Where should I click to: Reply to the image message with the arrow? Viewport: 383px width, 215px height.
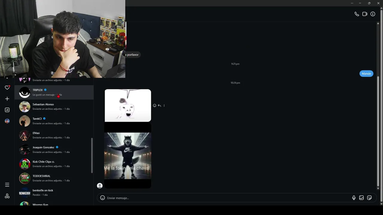(159, 105)
